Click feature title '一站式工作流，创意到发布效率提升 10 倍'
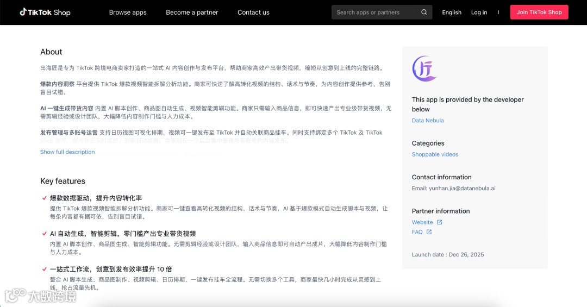 [x=111, y=269]
